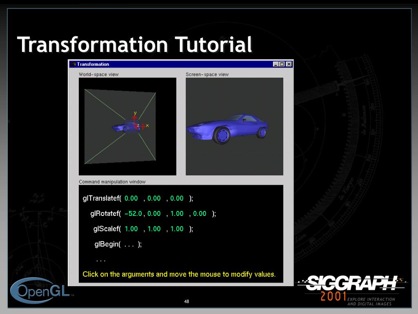Click the SIGGRAPH 2001 logo
The image size is (418, 314).
pos(352,291)
